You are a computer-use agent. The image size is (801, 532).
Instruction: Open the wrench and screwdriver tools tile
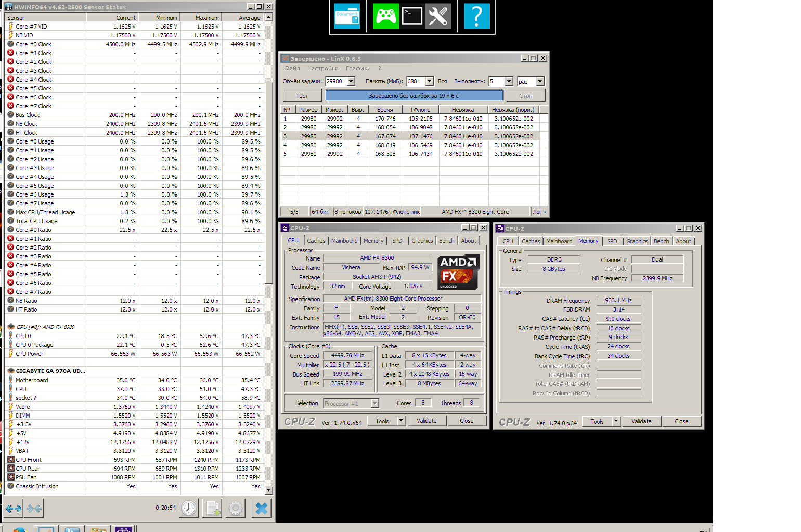(438, 16)
